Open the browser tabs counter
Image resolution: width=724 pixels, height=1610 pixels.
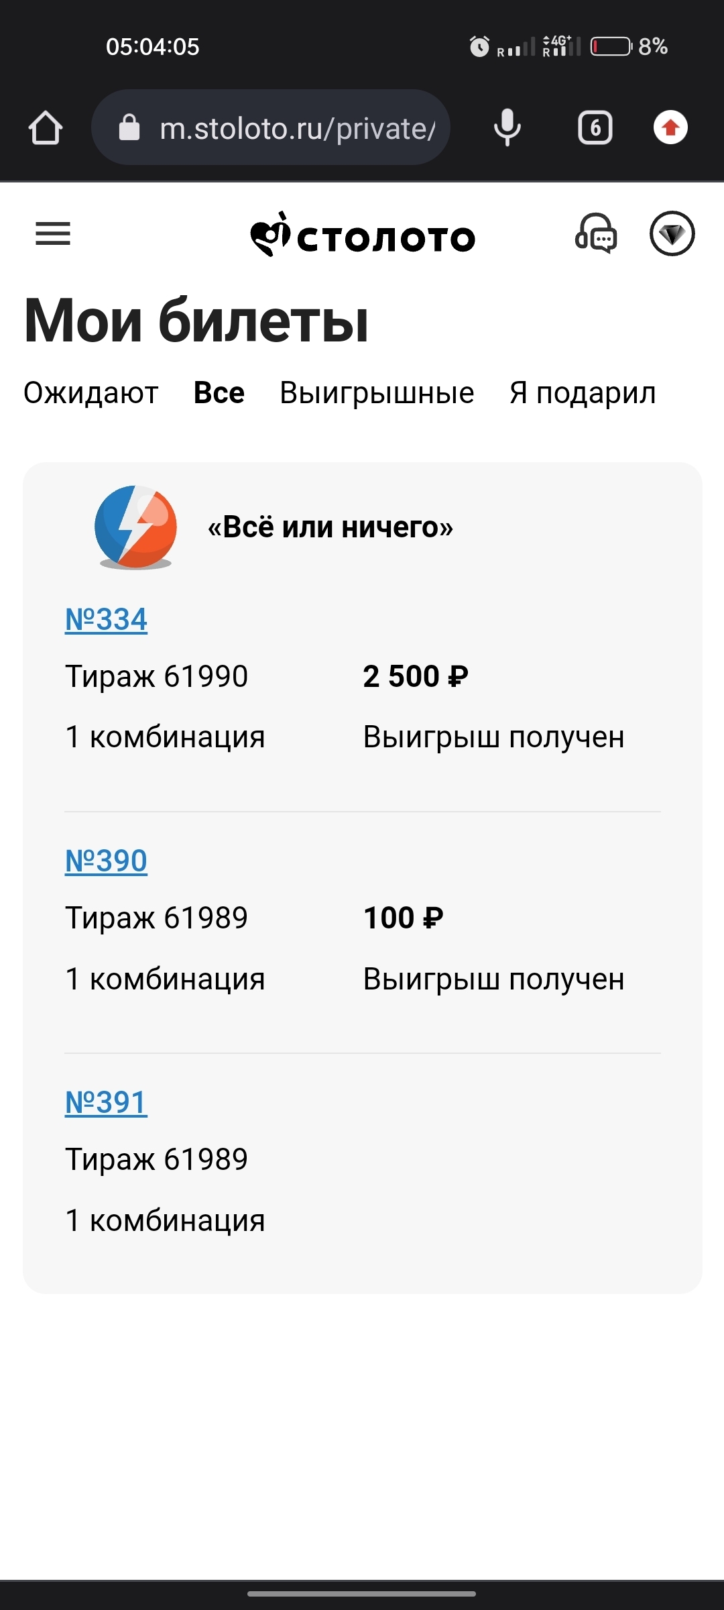(x=595, y=127)
